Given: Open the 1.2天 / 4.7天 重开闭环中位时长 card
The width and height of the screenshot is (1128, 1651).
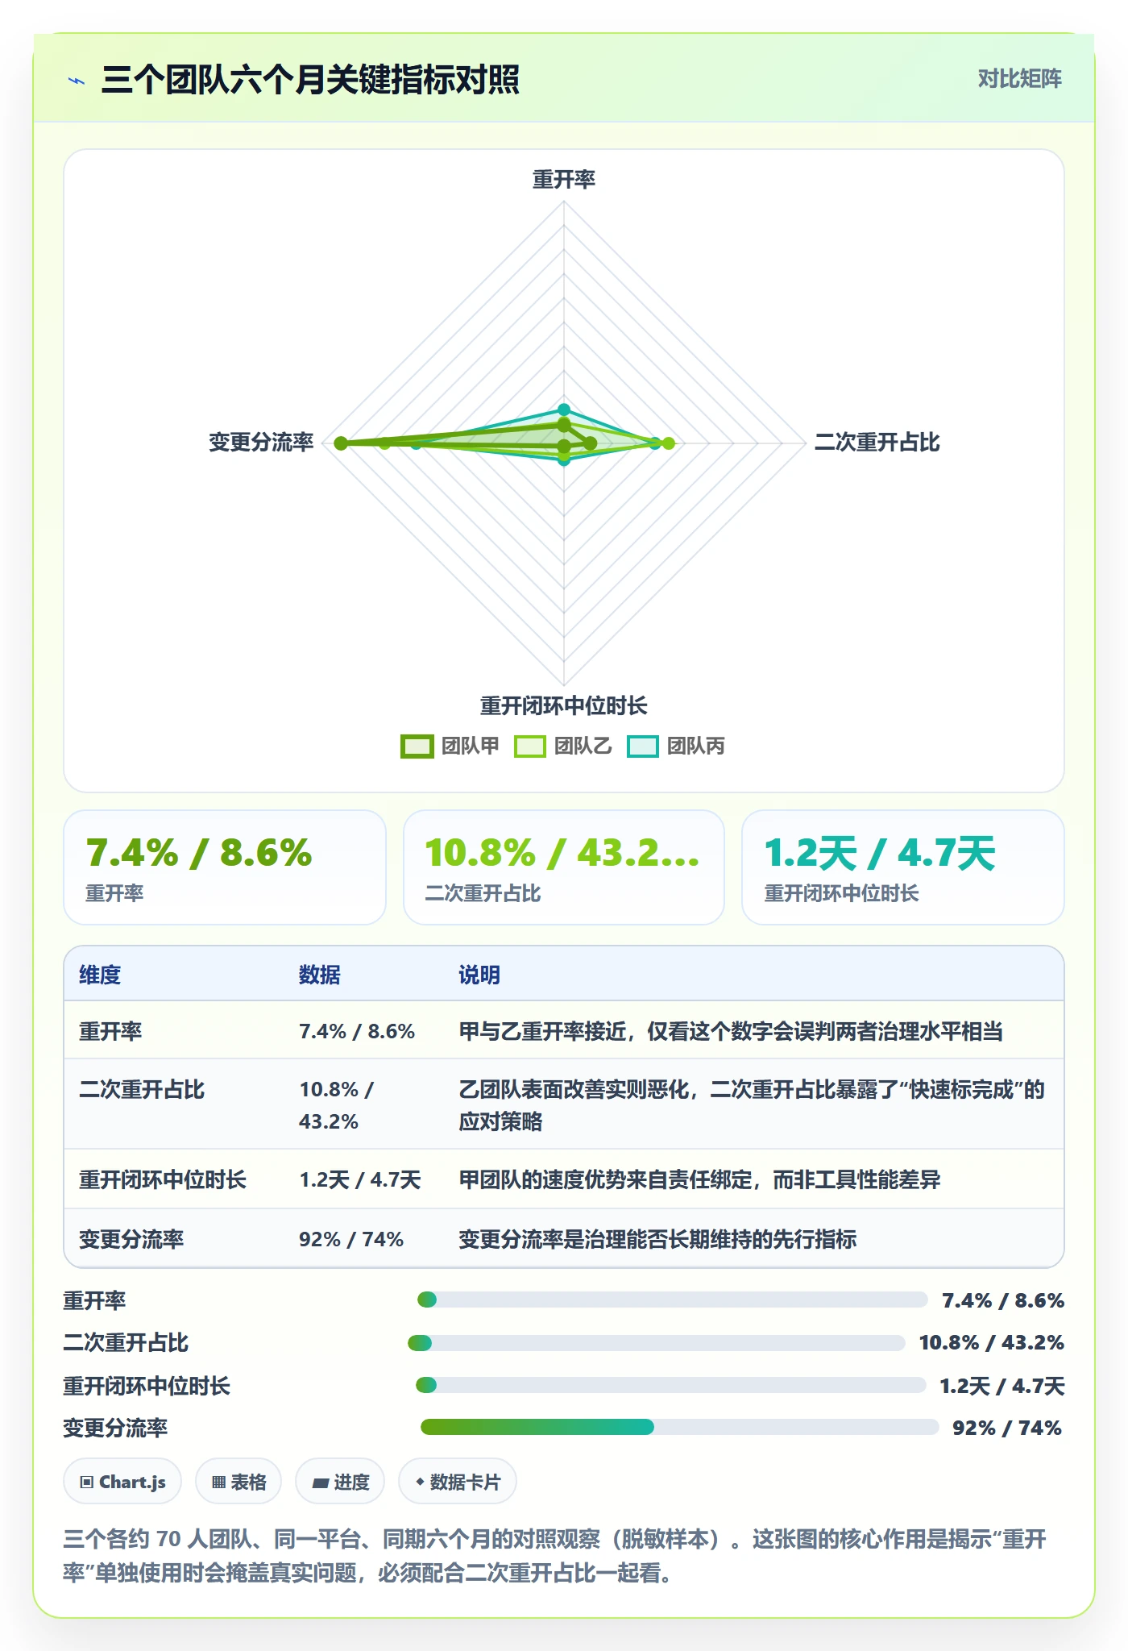Looking at the screenshot, I should pyautogui.click(x=903, y=867).
